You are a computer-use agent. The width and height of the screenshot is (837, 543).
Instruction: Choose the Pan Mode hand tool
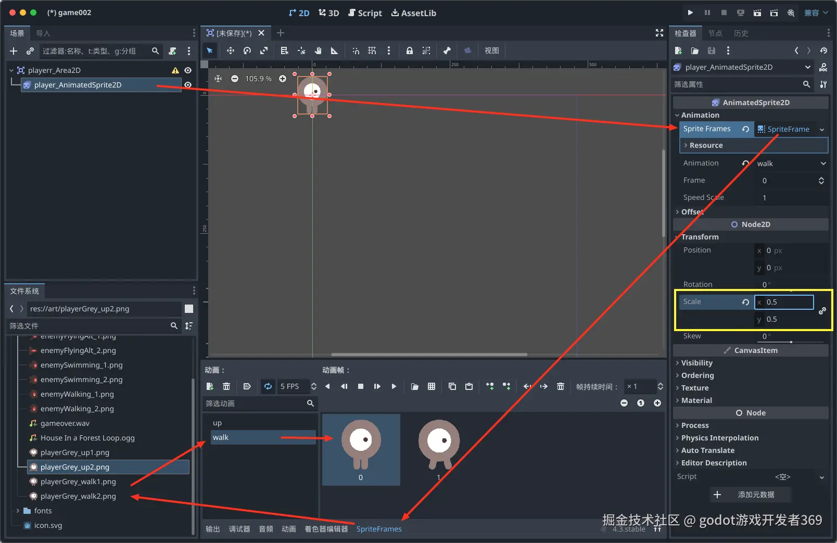click(318, 50)
